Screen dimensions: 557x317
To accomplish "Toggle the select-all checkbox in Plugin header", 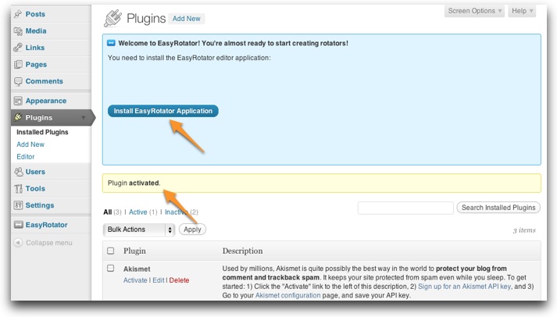I will [x=110, y=251].
